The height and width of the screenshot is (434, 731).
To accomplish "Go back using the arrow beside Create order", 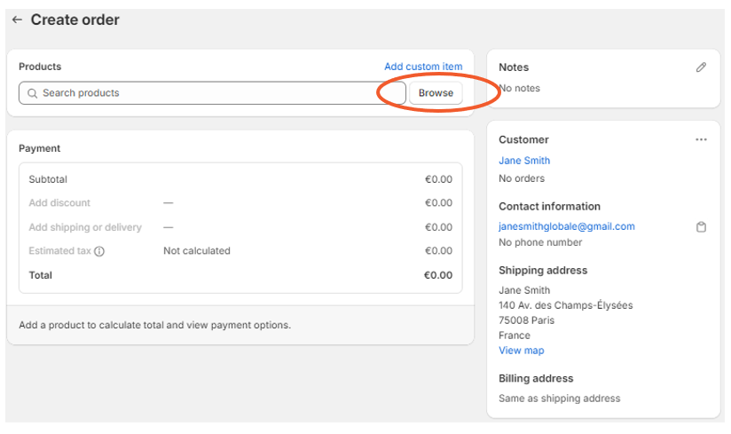I will 17,20.
